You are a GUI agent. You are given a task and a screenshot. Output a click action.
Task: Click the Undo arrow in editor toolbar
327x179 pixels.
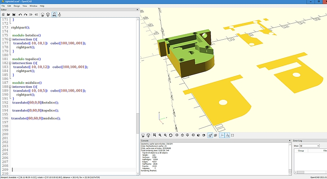[20, 14]
